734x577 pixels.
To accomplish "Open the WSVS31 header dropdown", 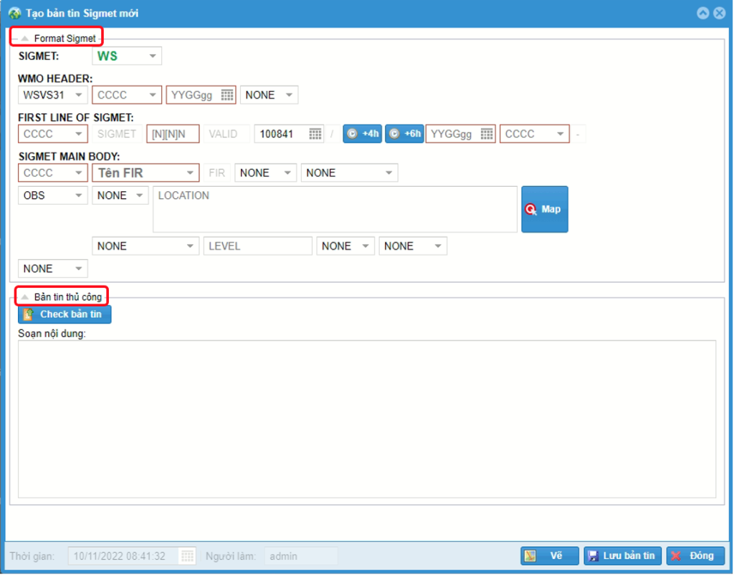I will point(79,95).
